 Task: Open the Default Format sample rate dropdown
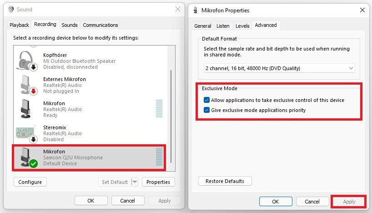coord(279,68)
